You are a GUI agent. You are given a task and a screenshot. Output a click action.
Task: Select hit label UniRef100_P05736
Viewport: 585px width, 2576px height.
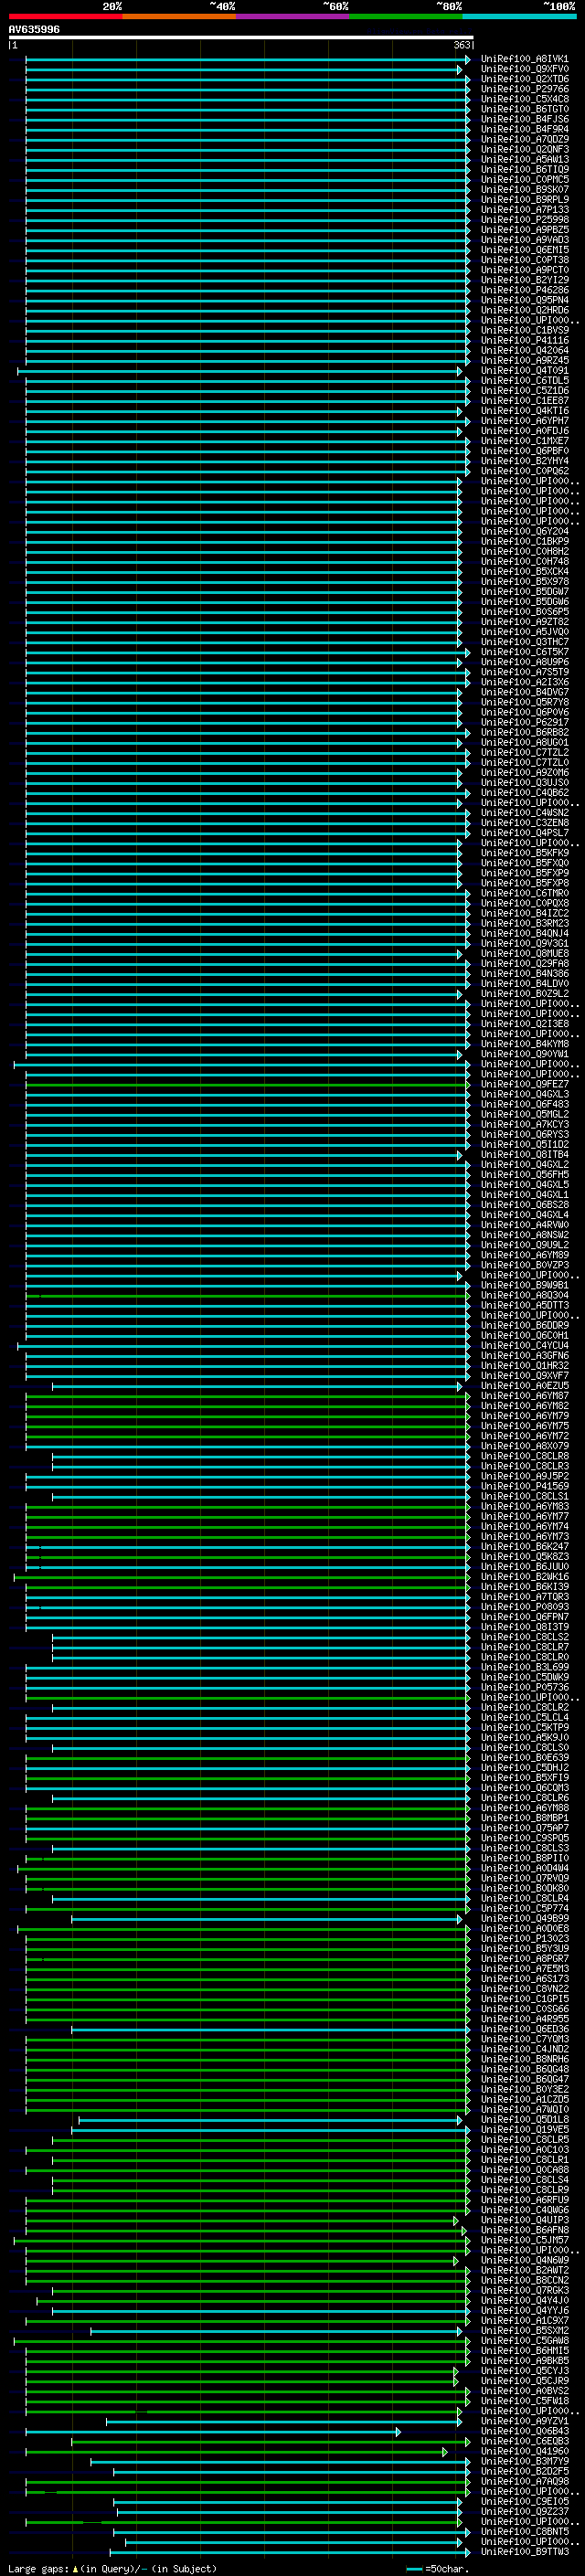[524, 1687]
